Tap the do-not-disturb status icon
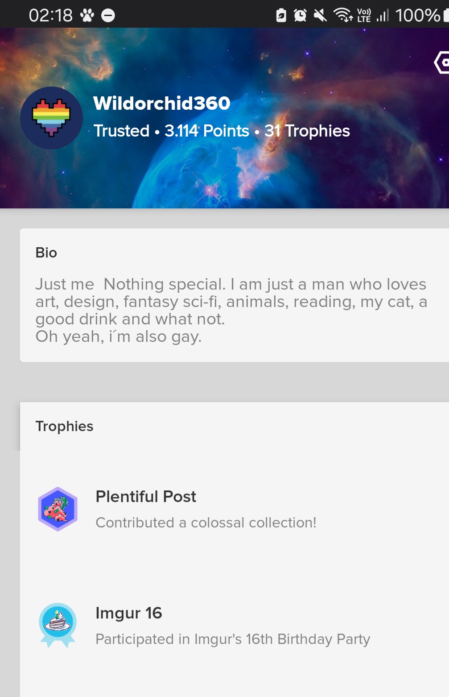Image resolution: width=449 pixels, height=697 pixels. pyautogui.click(x=108, y=16)
